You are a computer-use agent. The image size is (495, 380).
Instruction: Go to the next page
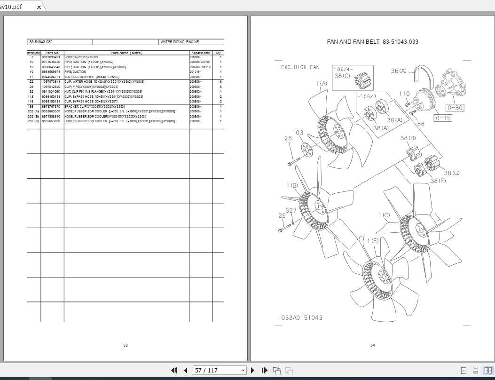252,370
